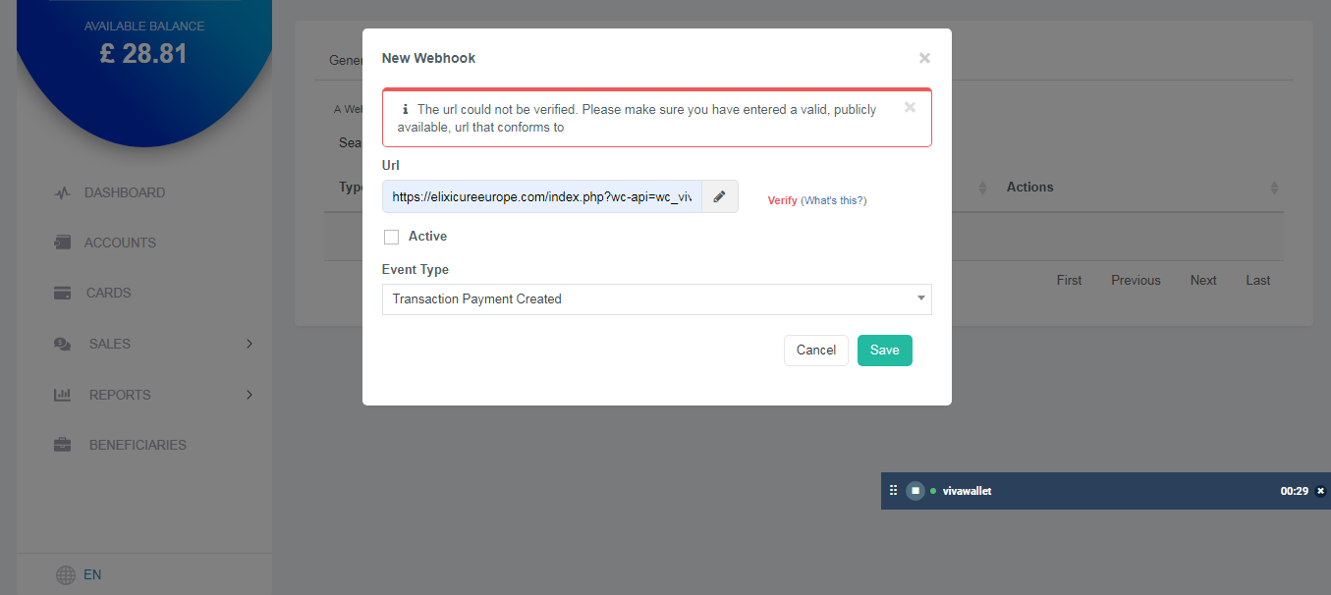This screenshot has width=1331, height=595.
Task: Save the new webhook
Action: (x=883, y=350)
